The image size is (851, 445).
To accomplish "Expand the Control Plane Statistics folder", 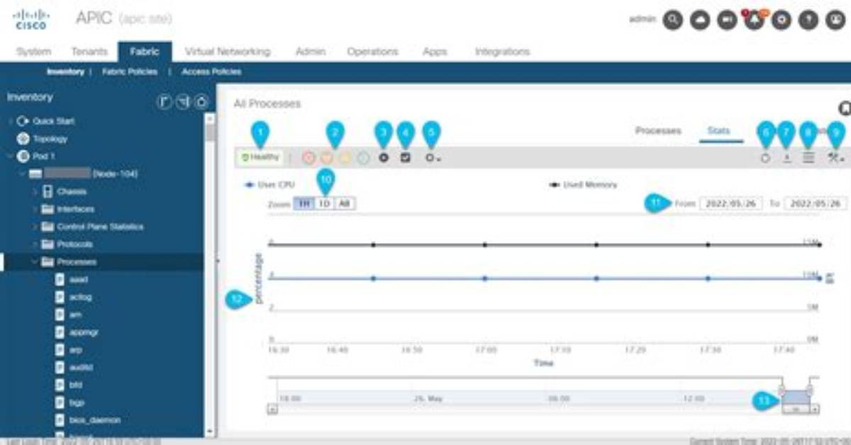I will click(35, 227).
